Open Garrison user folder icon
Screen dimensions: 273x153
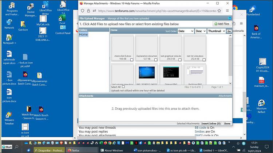click(x=23, y=26)
